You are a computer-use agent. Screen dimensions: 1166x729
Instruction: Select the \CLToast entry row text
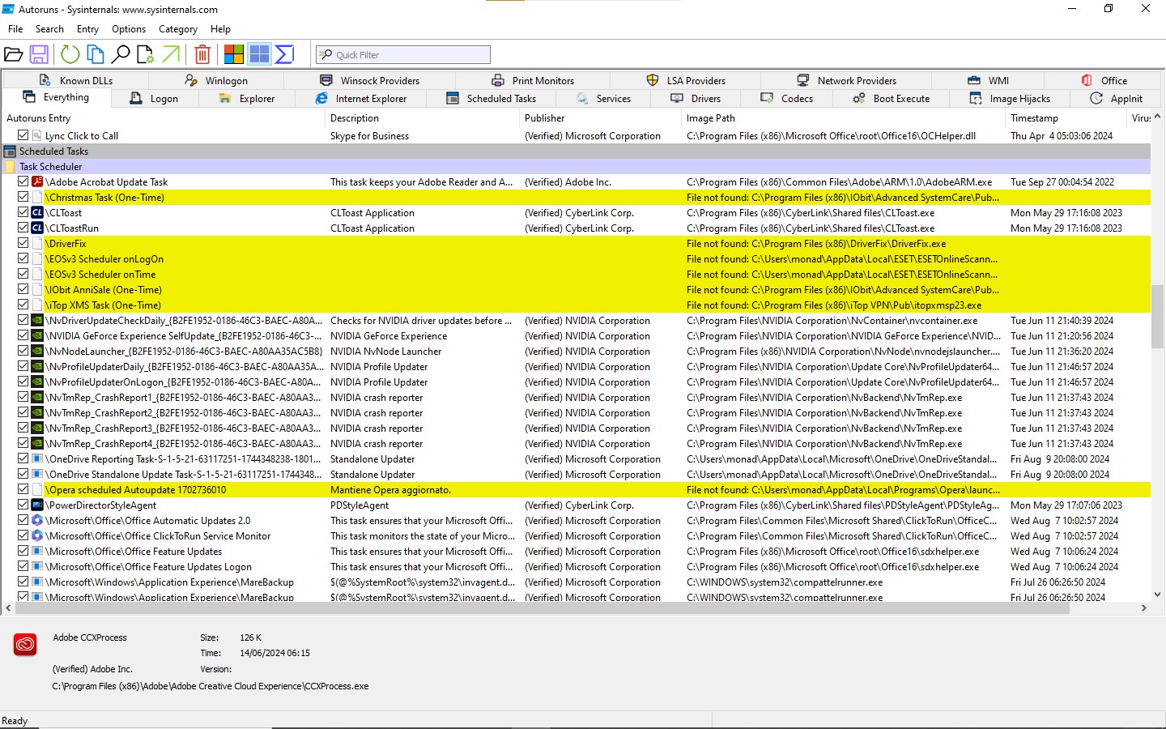tap(64, 213)
